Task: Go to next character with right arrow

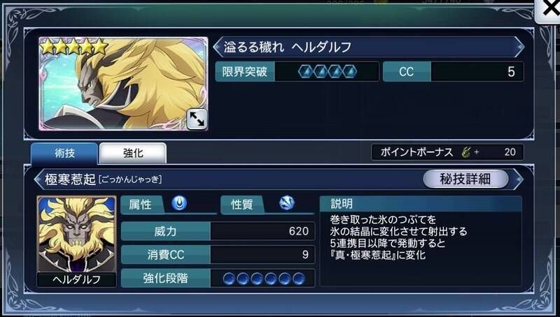Action: [519, 47]
